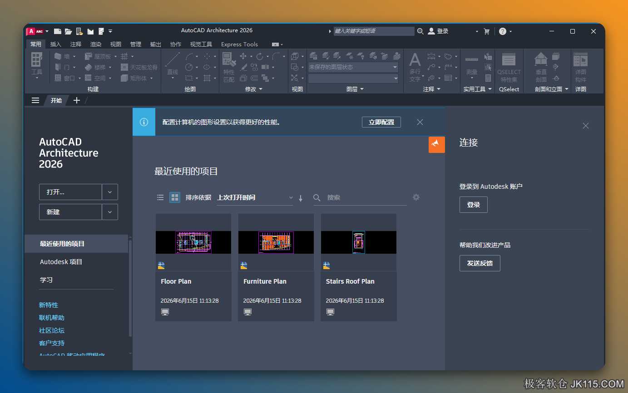The width and height of the screenshot is (628, 393).
Task: Click the Box (矩形体) tool icon
Action: pos(124,78)
